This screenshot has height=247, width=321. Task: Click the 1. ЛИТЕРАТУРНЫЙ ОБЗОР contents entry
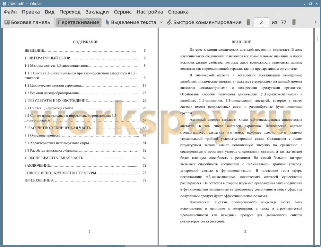click(x=85, y=58)
